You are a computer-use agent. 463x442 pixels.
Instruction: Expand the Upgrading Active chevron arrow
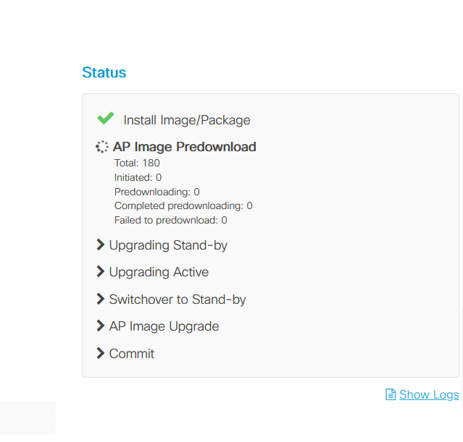click(x=100, y=272)
